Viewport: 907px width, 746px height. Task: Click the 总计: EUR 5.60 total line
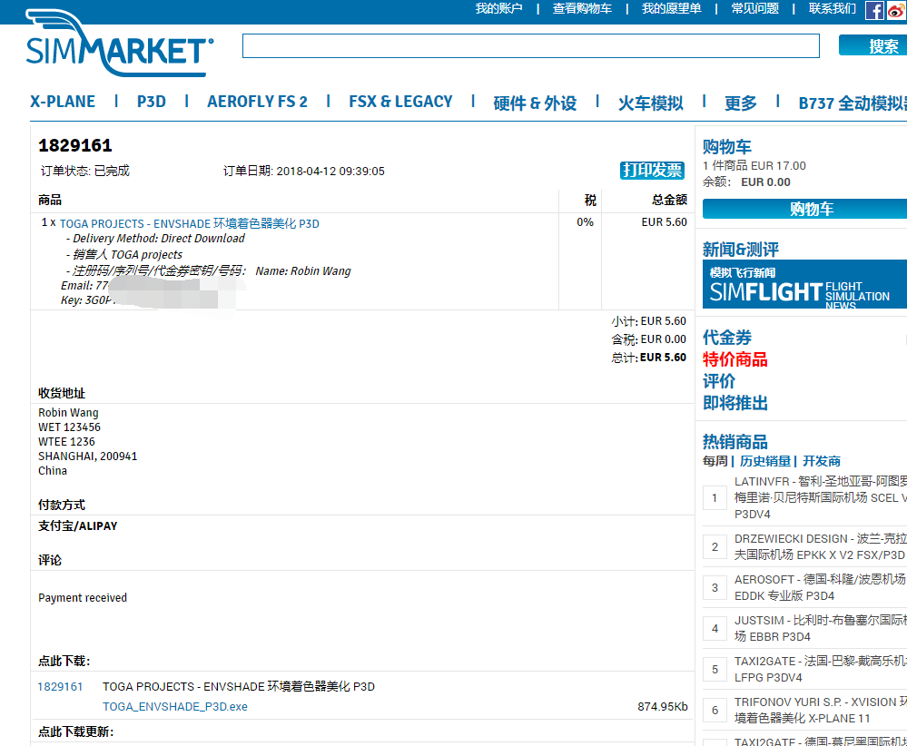(648, 358)
